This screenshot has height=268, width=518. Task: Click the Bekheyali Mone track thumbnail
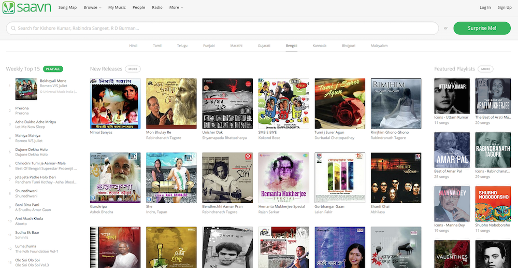pos(26,89)
